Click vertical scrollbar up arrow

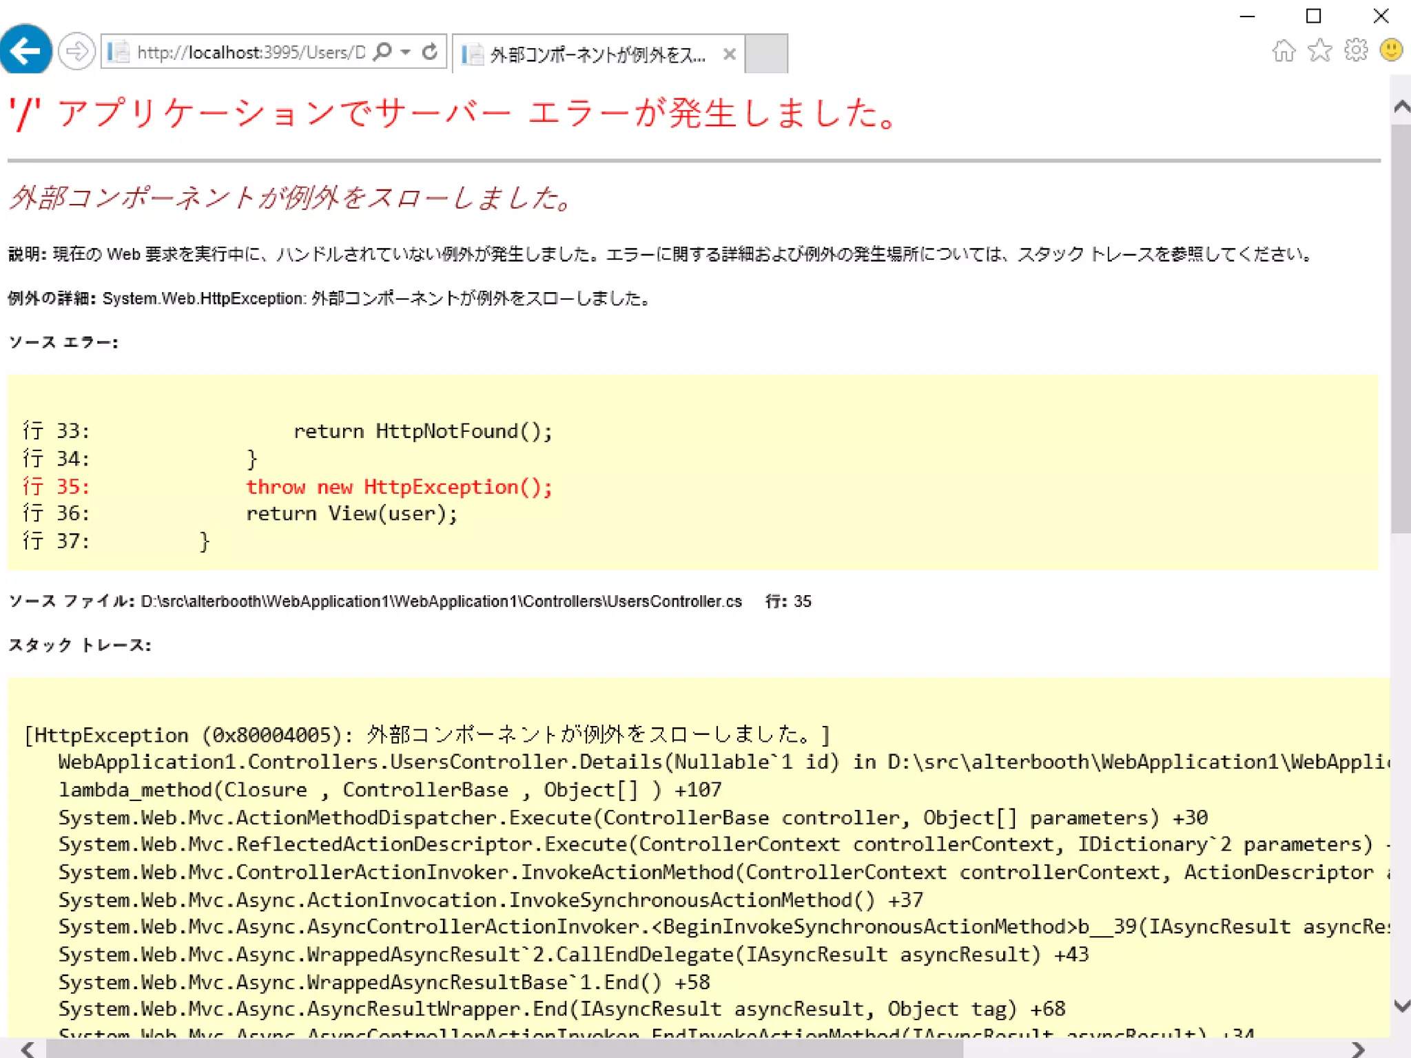[x=1401, y=106]
